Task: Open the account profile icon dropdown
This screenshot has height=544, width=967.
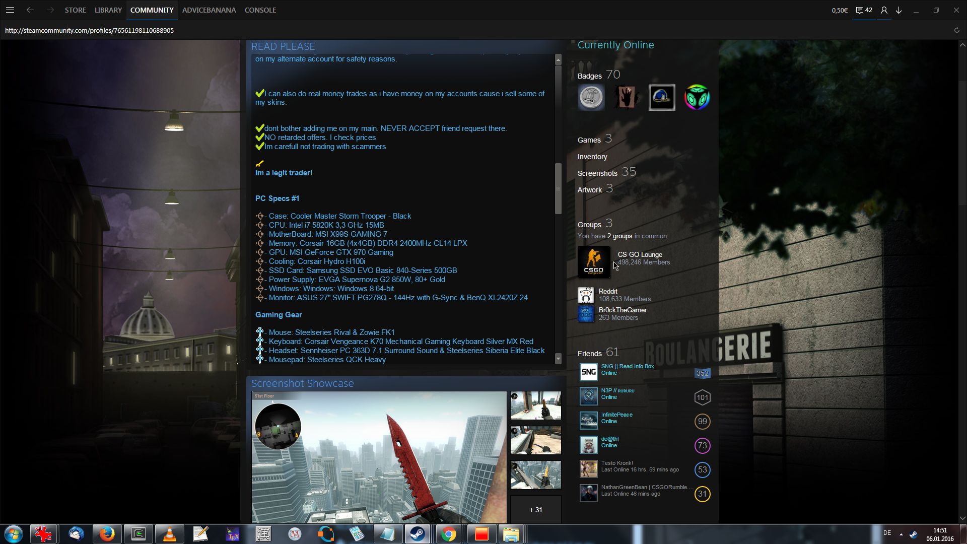Action: (884, 10)
